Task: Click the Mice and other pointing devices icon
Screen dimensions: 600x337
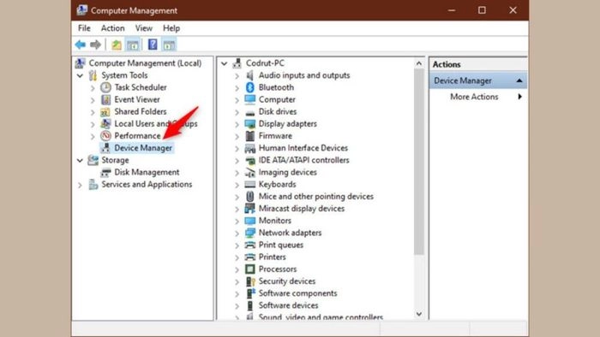Action: pyautogui.click(x=250, y=197)
